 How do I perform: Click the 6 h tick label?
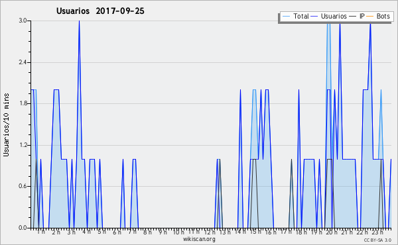pos(117,232)
